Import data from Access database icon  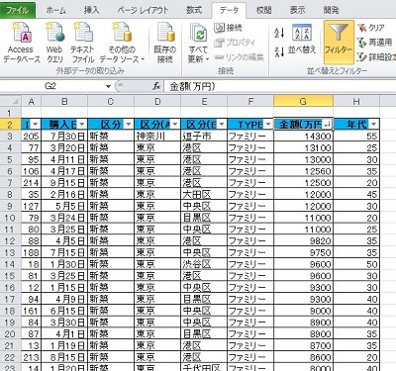[x=22, y=42]
